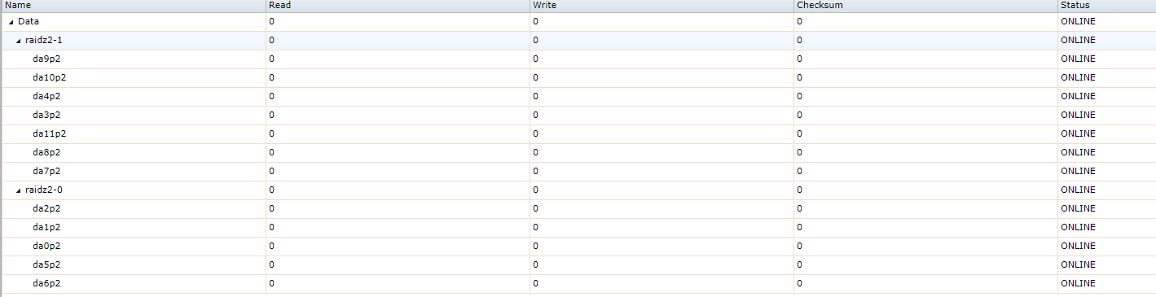Select disk da2p2 under raidz2-0
1156x297 pixels.
pos(46,208)
